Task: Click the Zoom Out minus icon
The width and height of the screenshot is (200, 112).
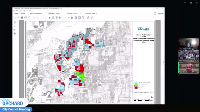Action: 57,18
